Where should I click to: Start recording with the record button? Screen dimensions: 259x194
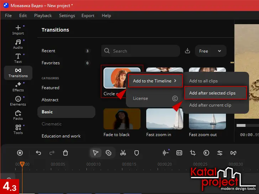tap(20, 153)
